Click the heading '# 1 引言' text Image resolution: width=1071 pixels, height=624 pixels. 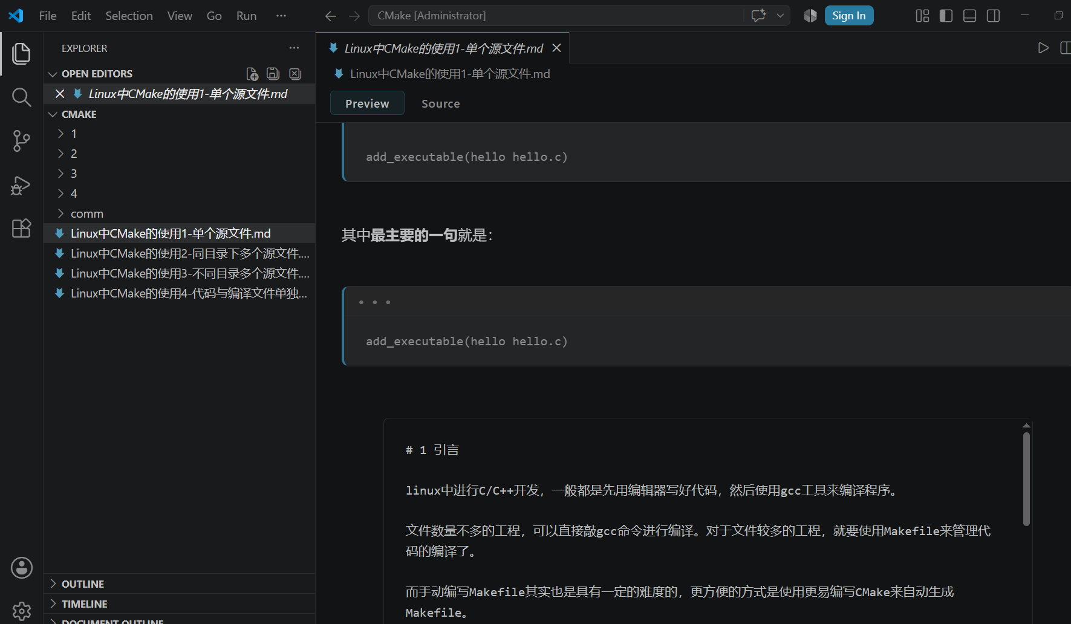(432, 450)
